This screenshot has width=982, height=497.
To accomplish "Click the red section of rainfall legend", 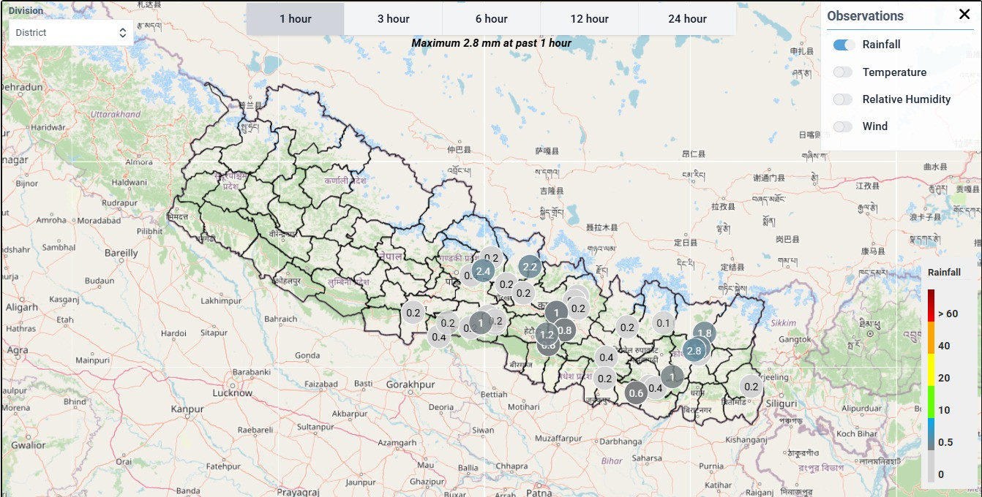I will click(x=931, y=307).
